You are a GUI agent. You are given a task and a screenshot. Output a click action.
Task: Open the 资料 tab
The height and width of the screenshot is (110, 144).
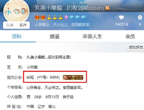click(x=17, y=36)
